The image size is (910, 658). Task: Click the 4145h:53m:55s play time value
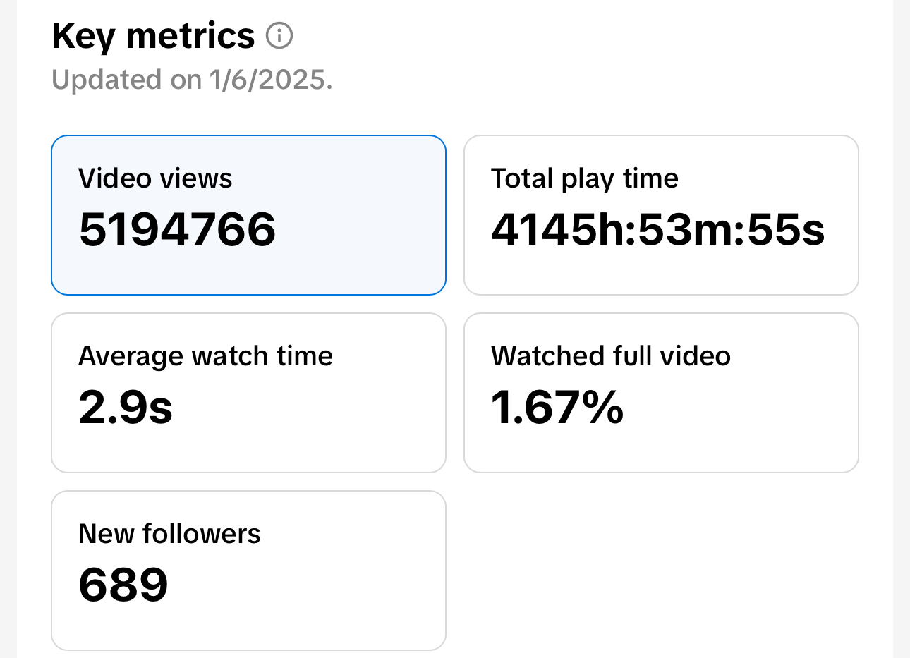(657, 230)
